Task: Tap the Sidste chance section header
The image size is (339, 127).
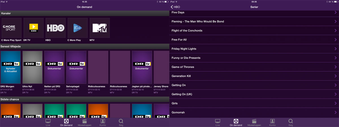Action: [84, 99]
